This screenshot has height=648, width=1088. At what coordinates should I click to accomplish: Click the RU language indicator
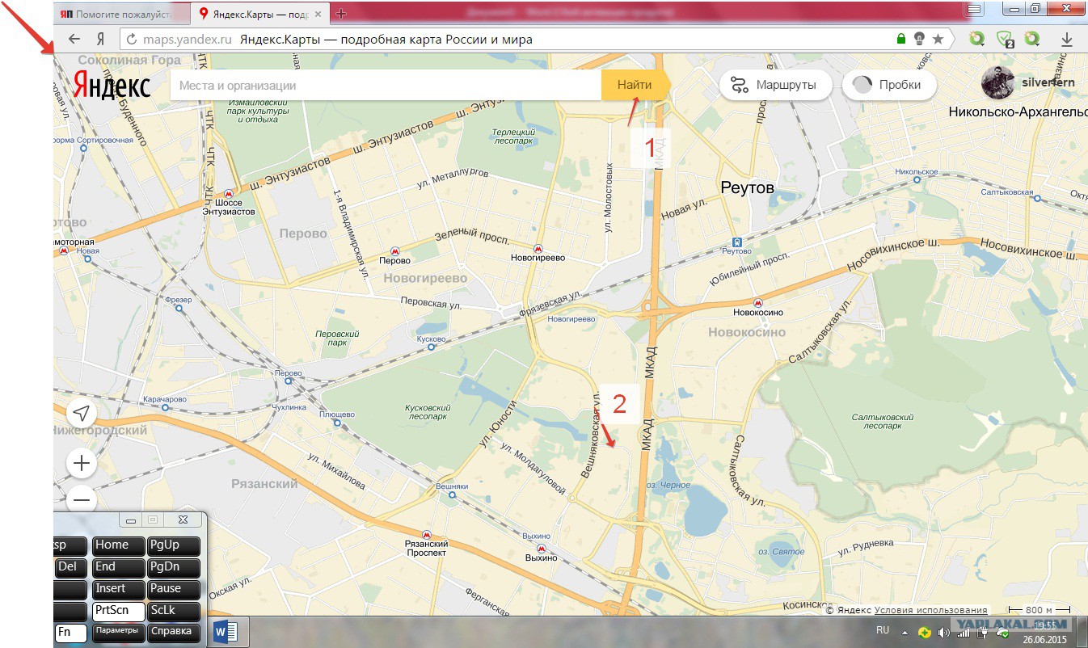tap(883, 630)
